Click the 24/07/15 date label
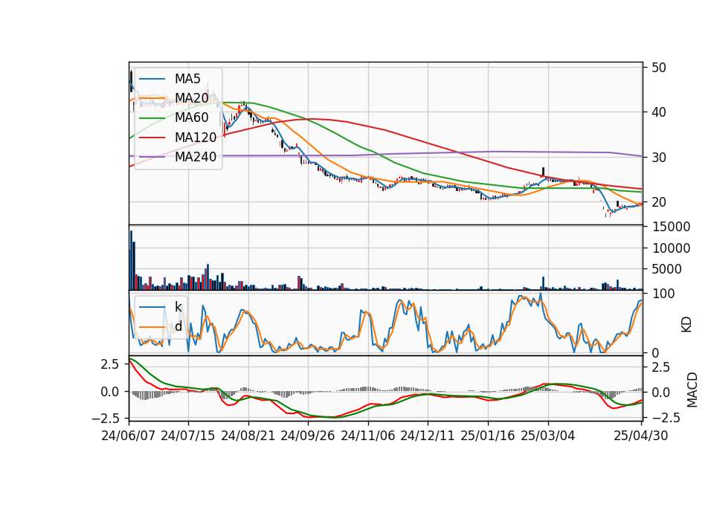This screenshot has height=513, width=714. (x=187, y=436)
